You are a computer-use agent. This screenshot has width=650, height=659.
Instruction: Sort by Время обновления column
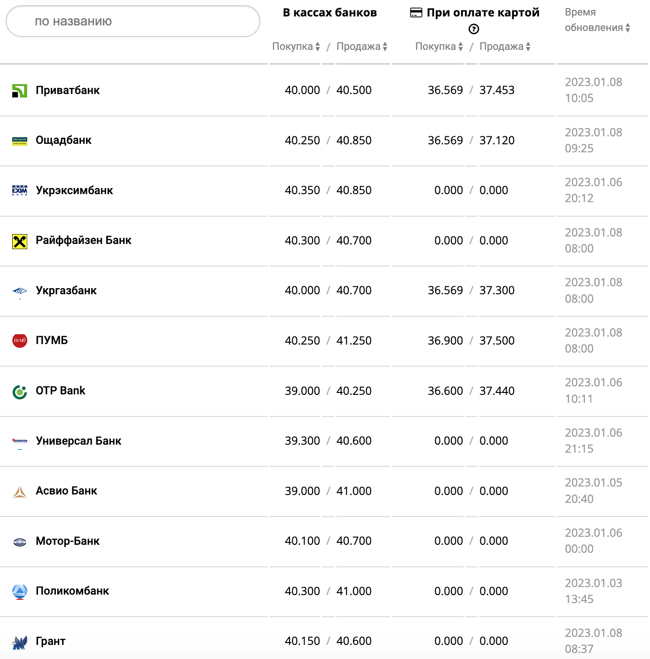click(x=597, y=28)
